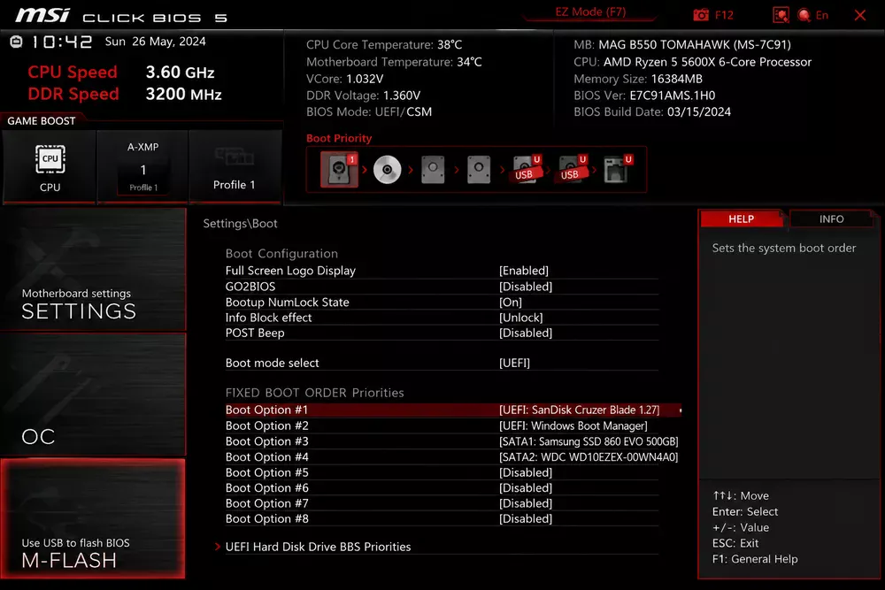The image size is (885, 590).
Task: Open Boot Option #6 Disabled value
Action: click(526, 488)
